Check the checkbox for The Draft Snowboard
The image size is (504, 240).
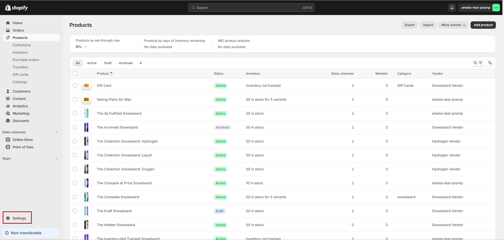pyautogui.click(x=75, y=211)
